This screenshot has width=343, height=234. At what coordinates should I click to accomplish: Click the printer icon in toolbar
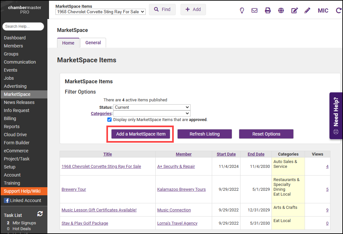268,10
